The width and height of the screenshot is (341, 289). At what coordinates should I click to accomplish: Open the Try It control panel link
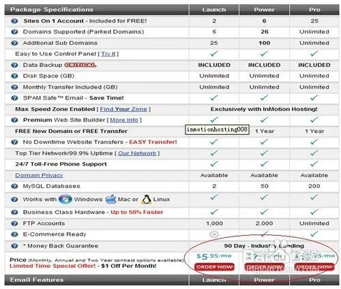click(108, 54)
